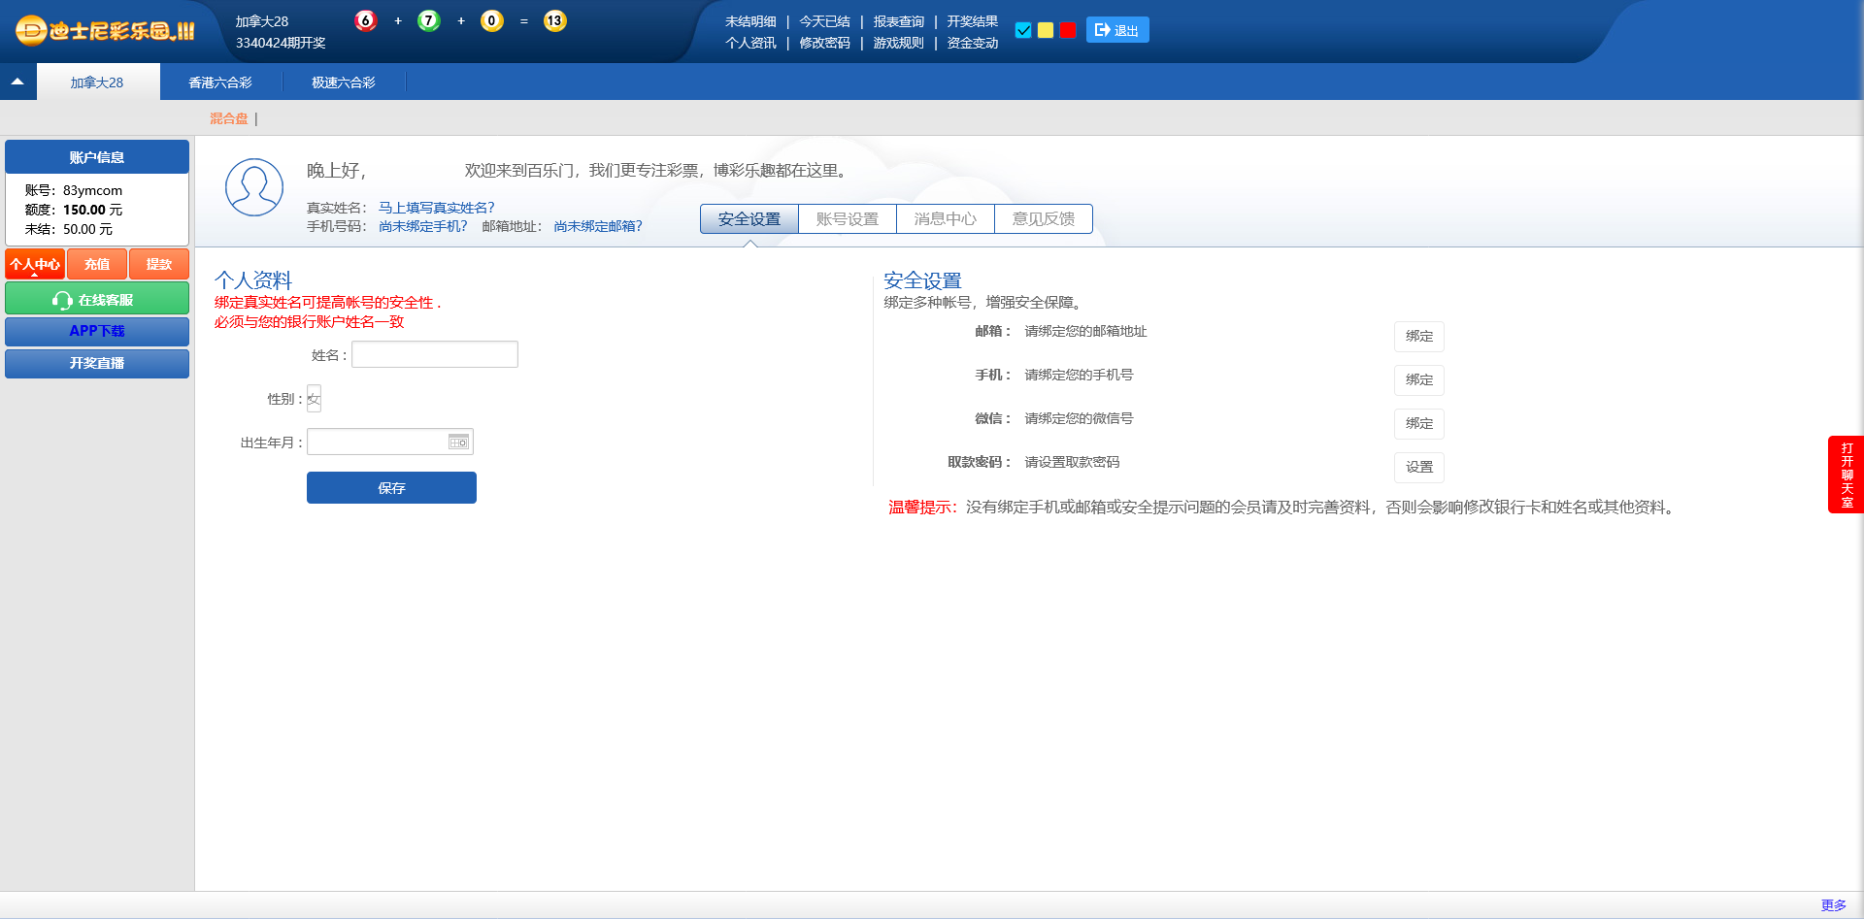
Task: Click the 在线客服 headset support button
Action: (97, 300)
